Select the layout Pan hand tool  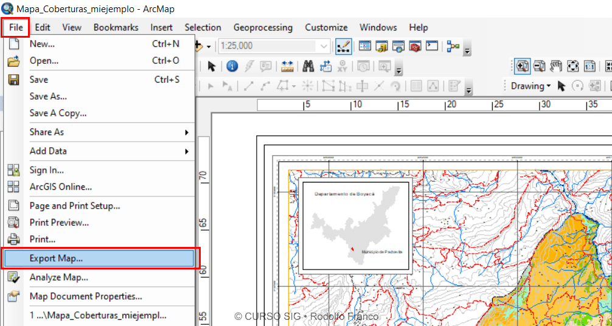(555, 66)
